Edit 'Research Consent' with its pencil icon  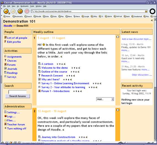74,76
